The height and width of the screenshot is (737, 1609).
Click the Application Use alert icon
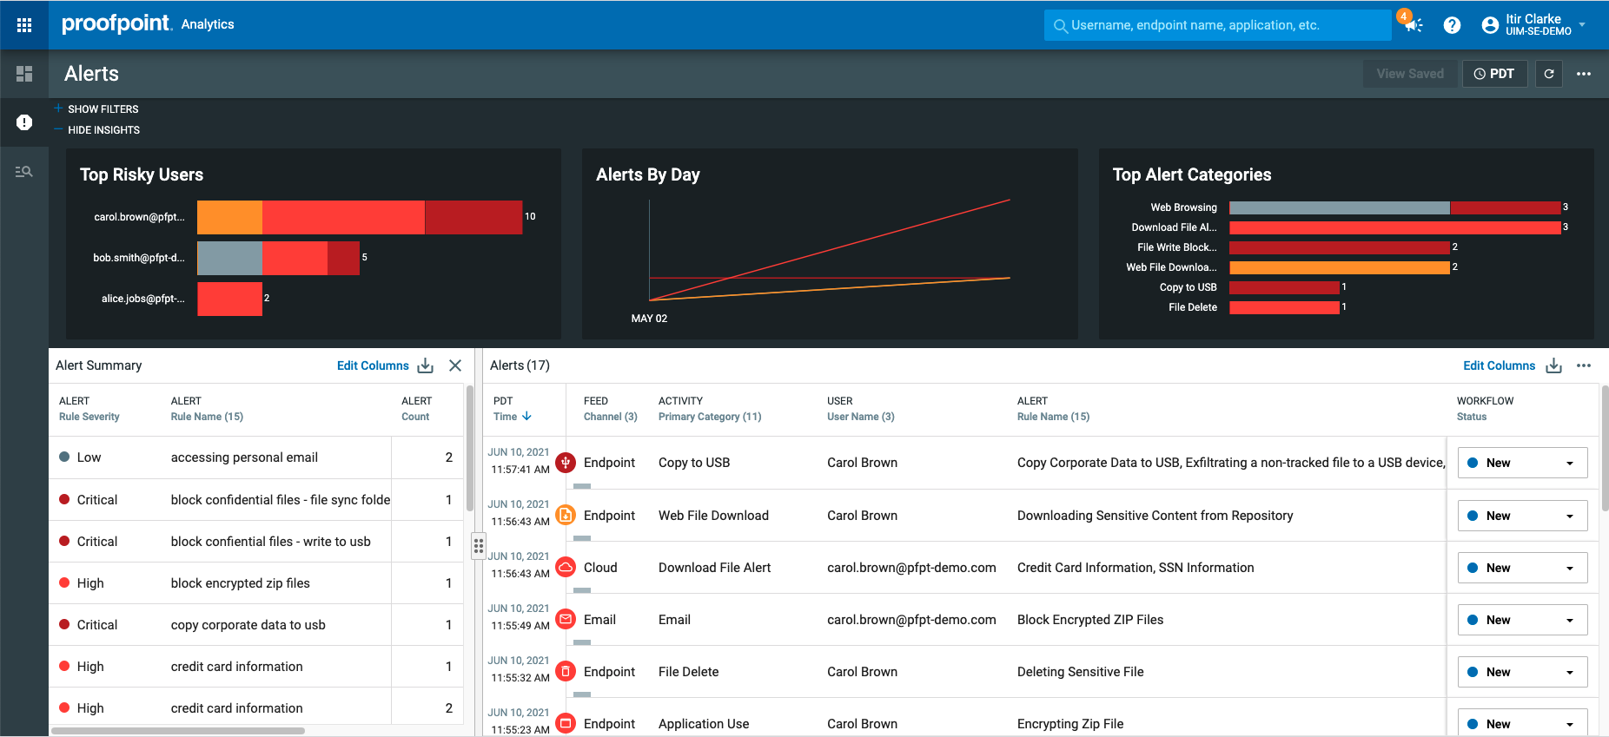point(566,723)
